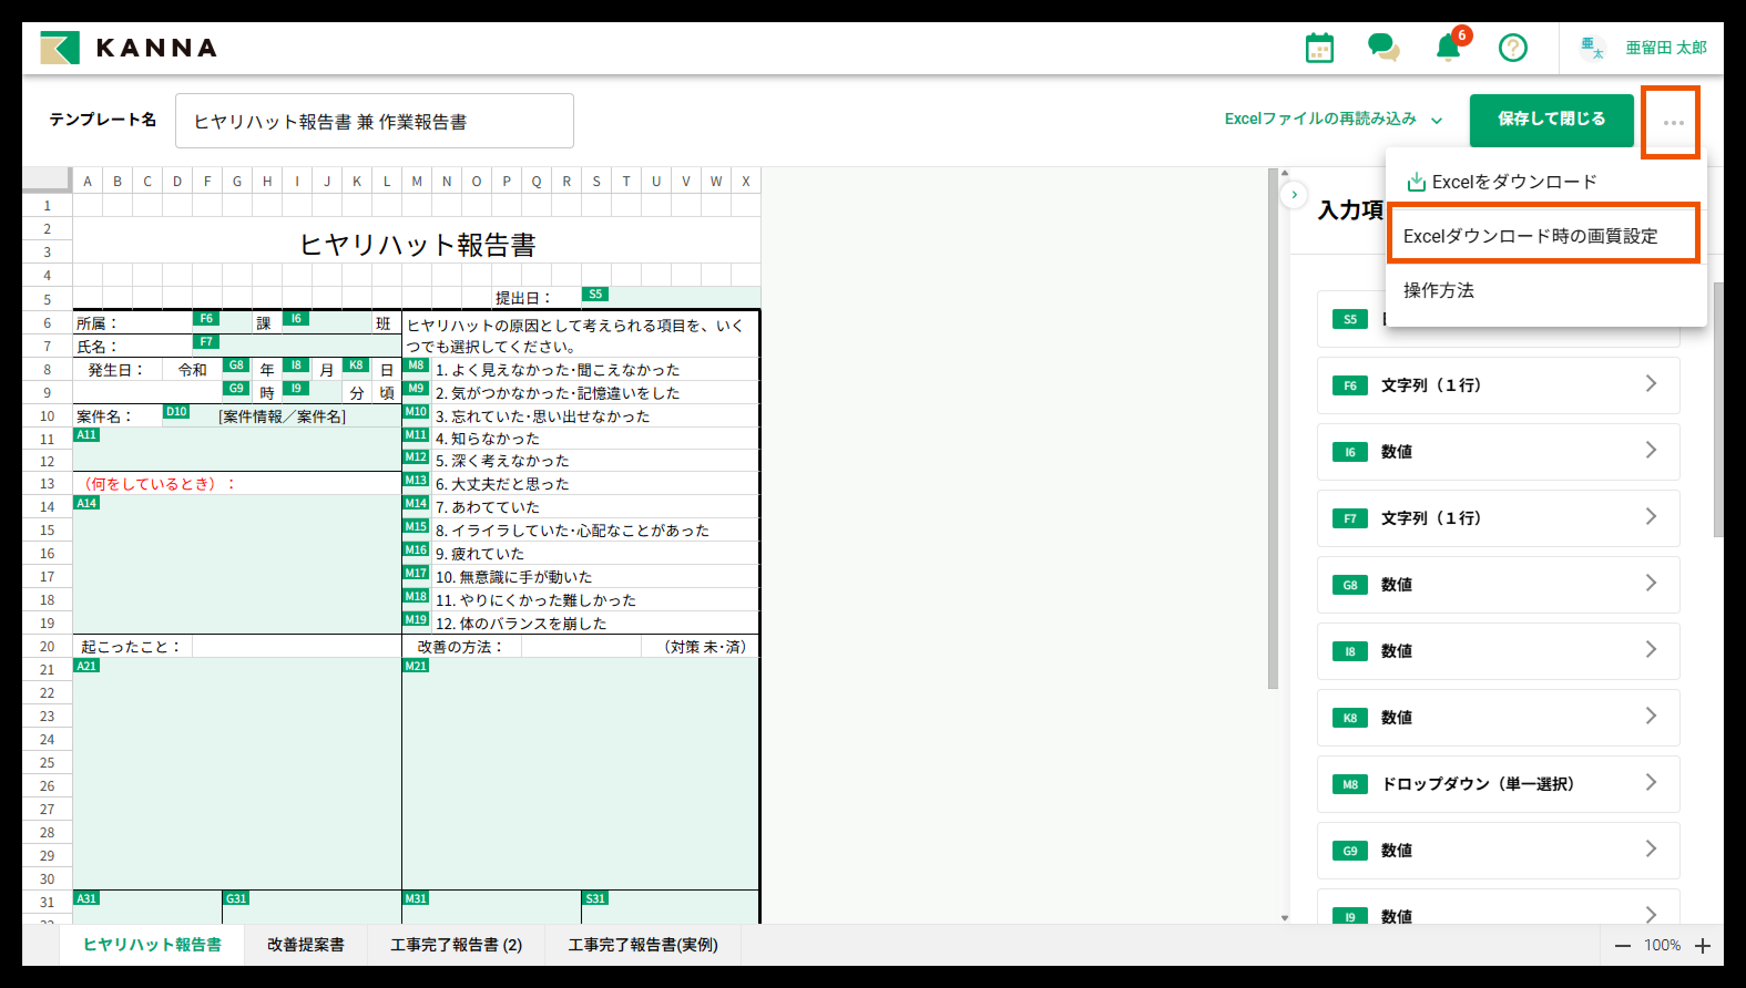This screenshot has width=1746, height=988.
Task: Click the help question mark icon
Action: point(1513,48)
